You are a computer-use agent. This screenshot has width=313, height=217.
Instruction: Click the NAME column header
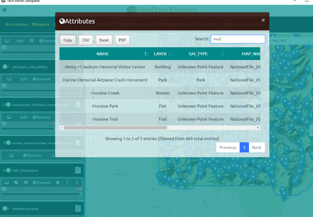[103, 54]
